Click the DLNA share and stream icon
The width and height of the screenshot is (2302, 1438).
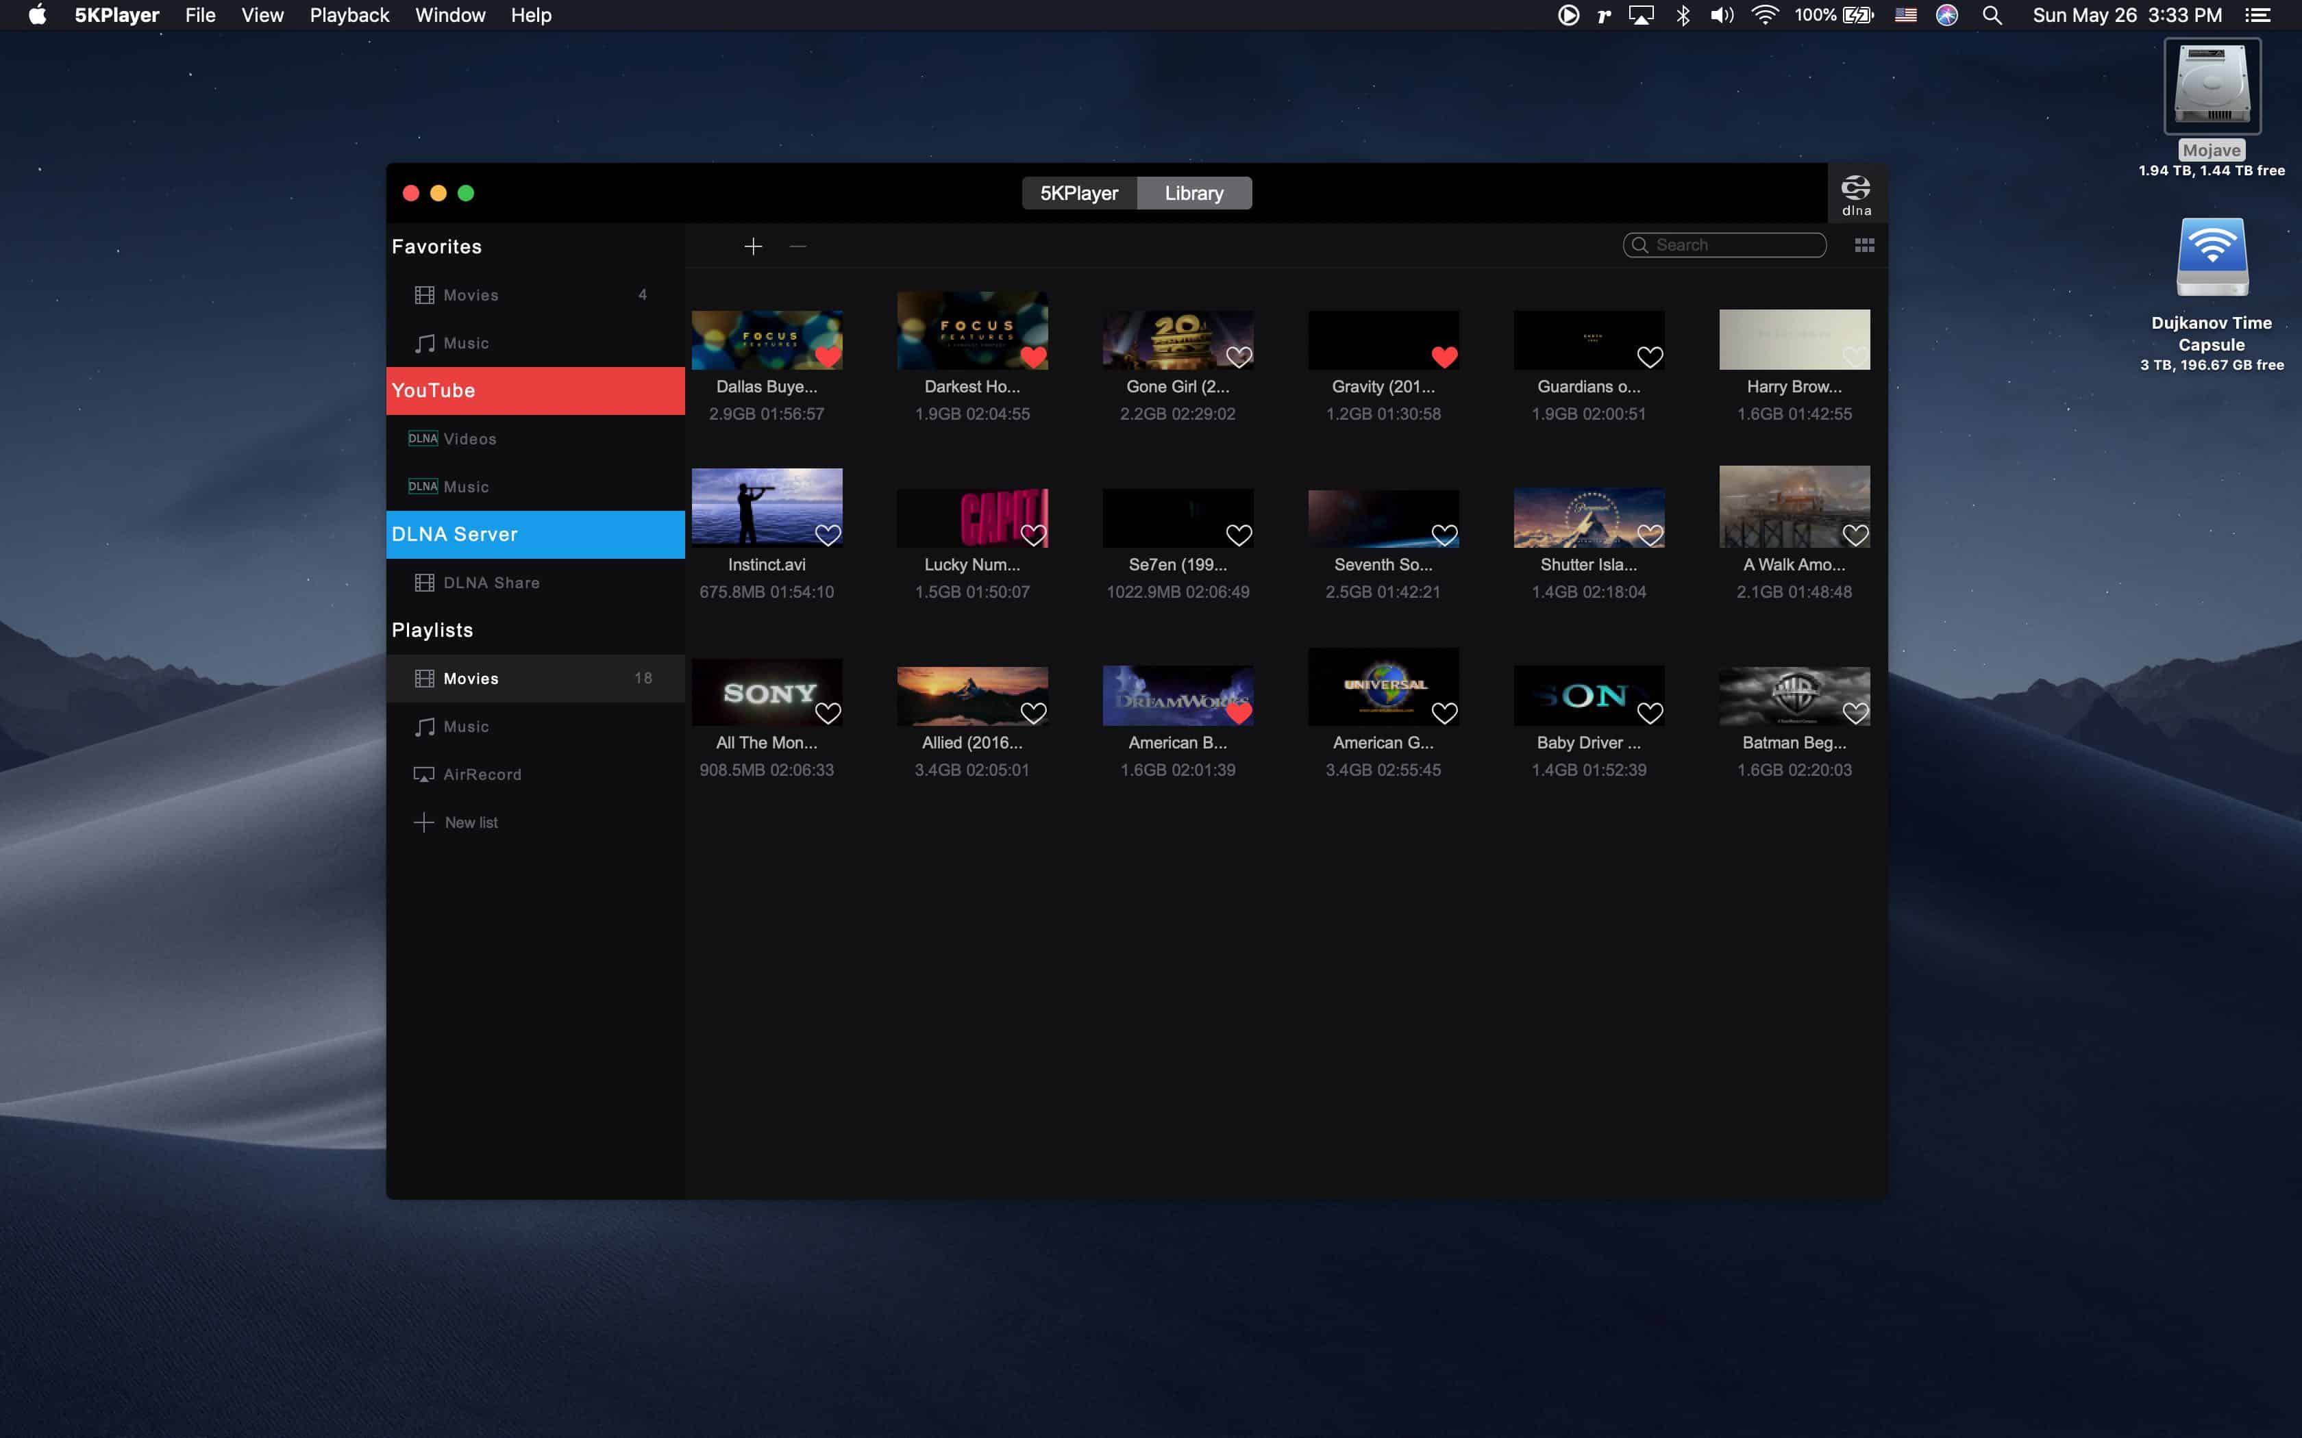click(1856, 192)
